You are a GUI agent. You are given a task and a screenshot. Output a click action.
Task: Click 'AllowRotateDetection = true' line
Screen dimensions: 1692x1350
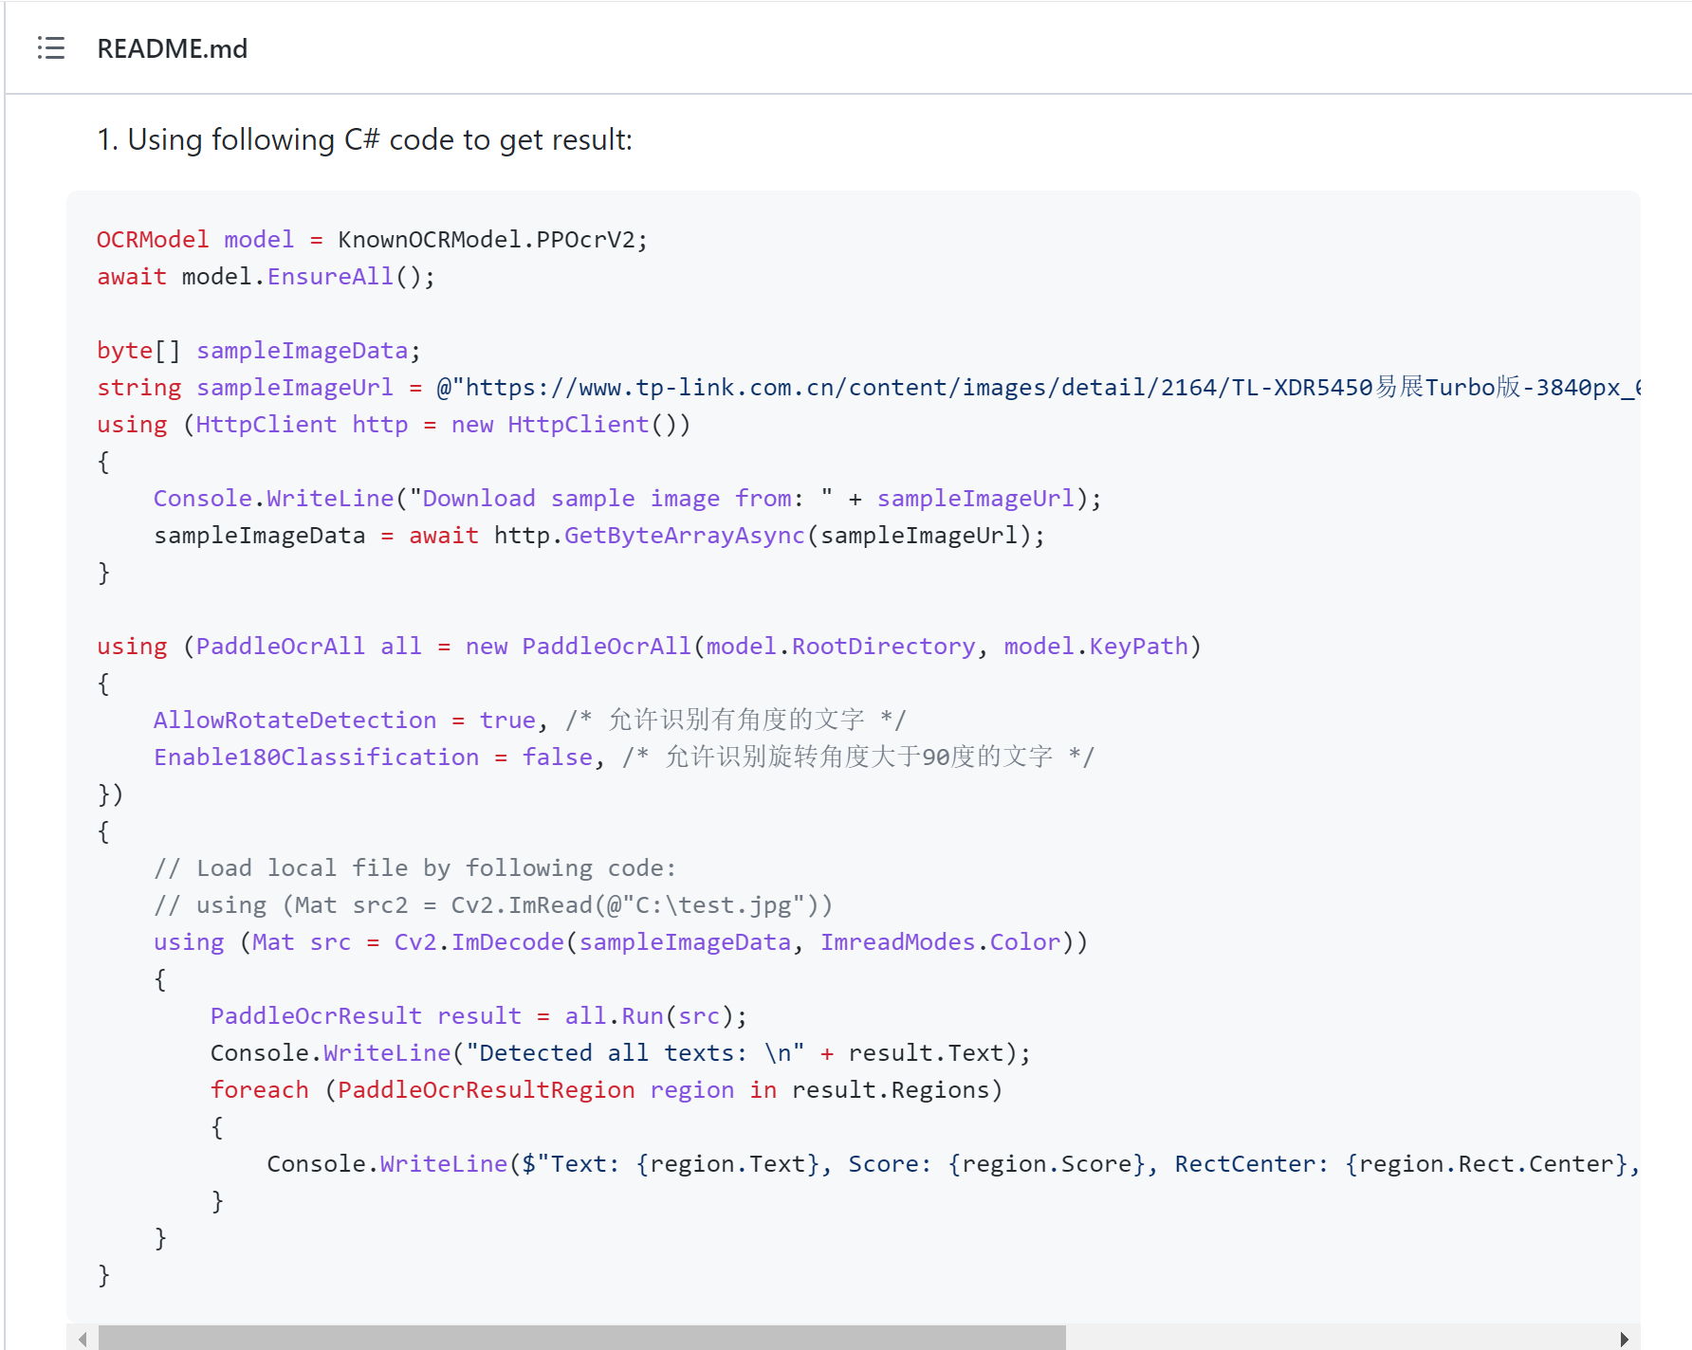pos(530,720)
